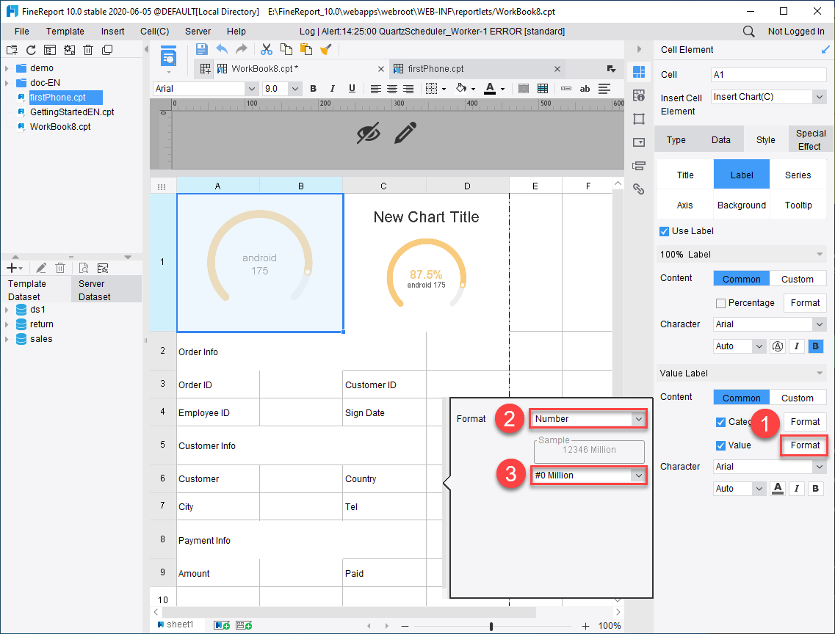Hide the header area with eye icon
This screenshot has height=634, width=835.
(369, 133)
